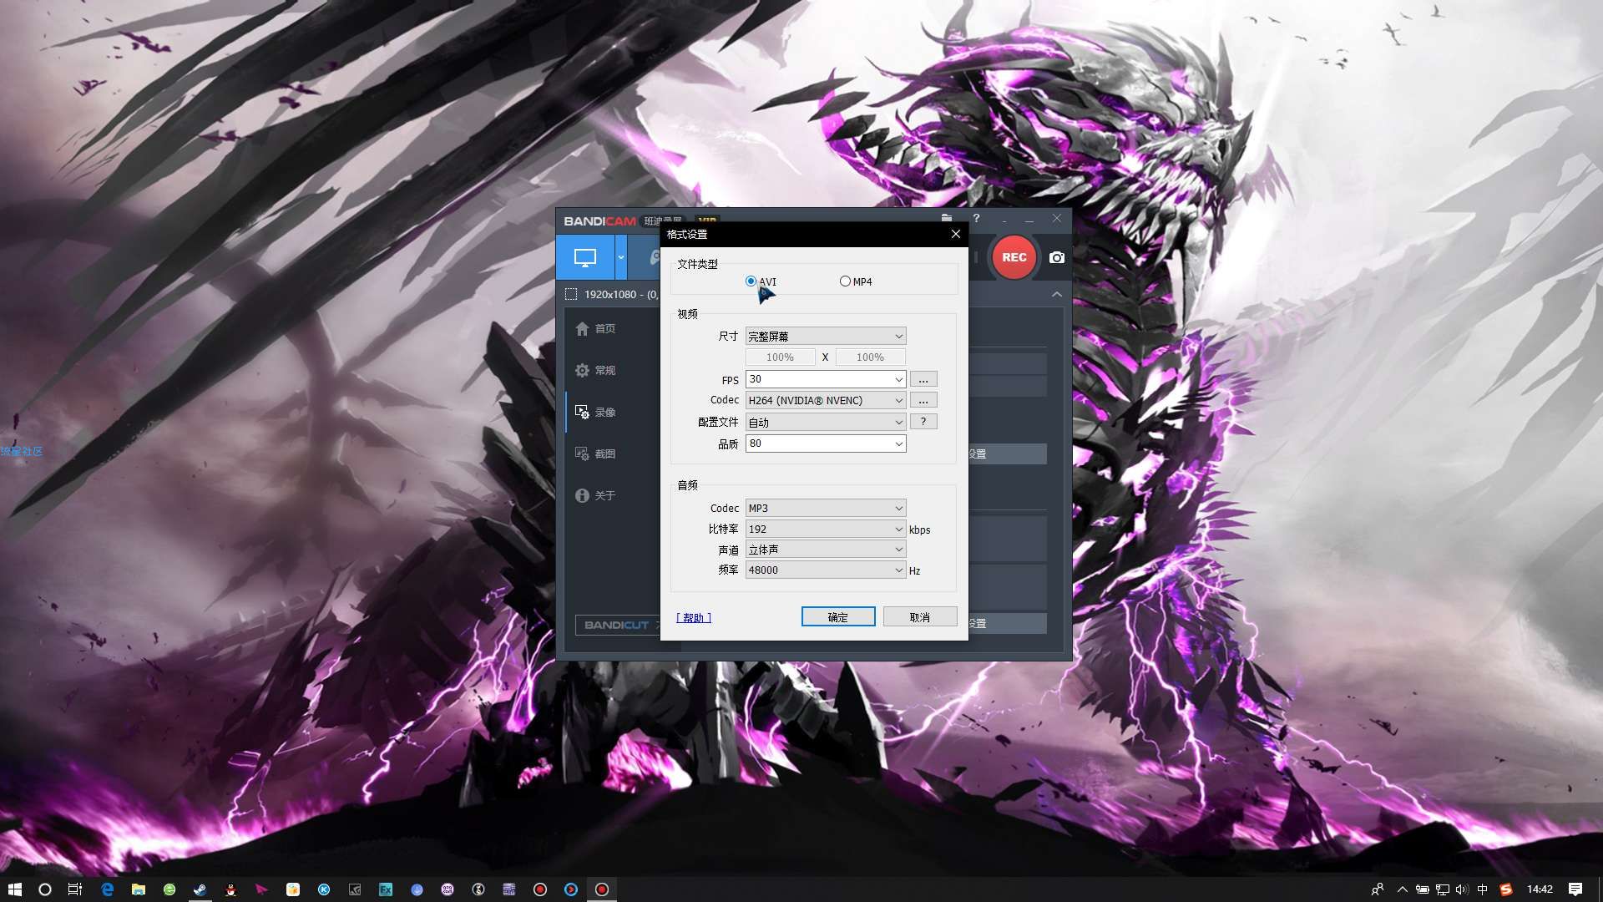Open Steam from the taskbar
Image resolution: width=1603 pixels, height=902 pixels.
[x=200, y=889]
